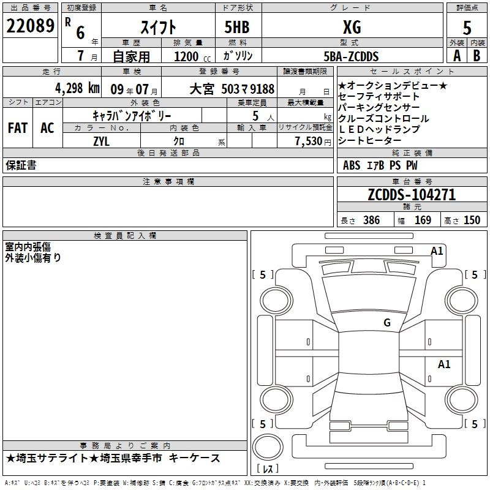Viewport: 490px width, 490px height.
Task: Select the length value 386
Action: tap(371, 220)
